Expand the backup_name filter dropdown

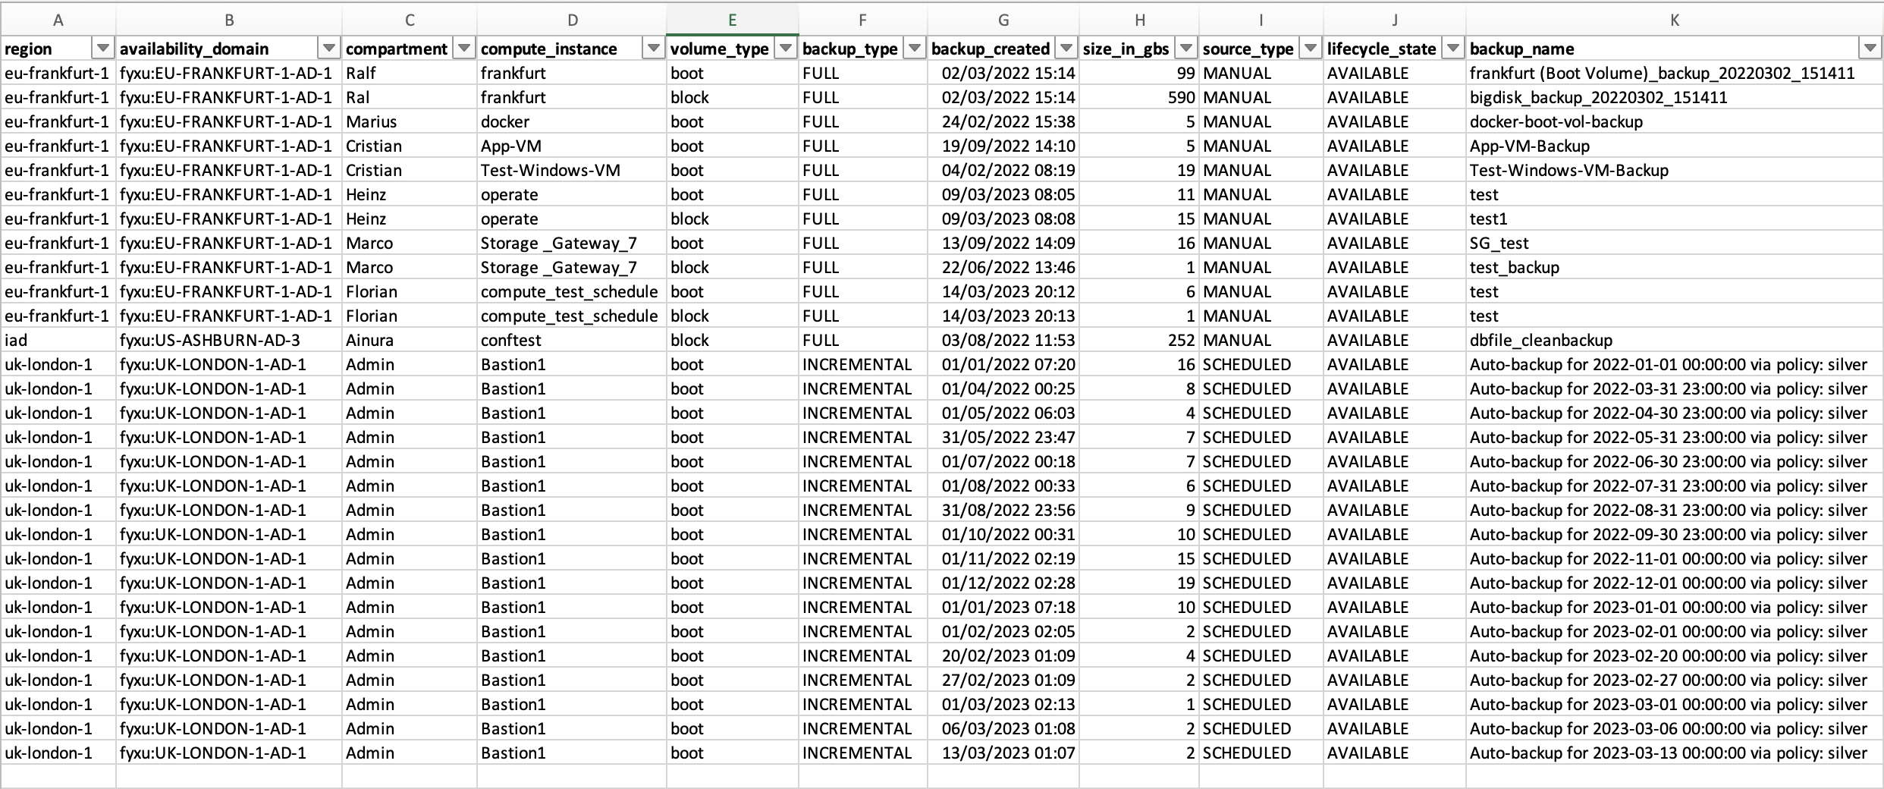click(1869, 49)
